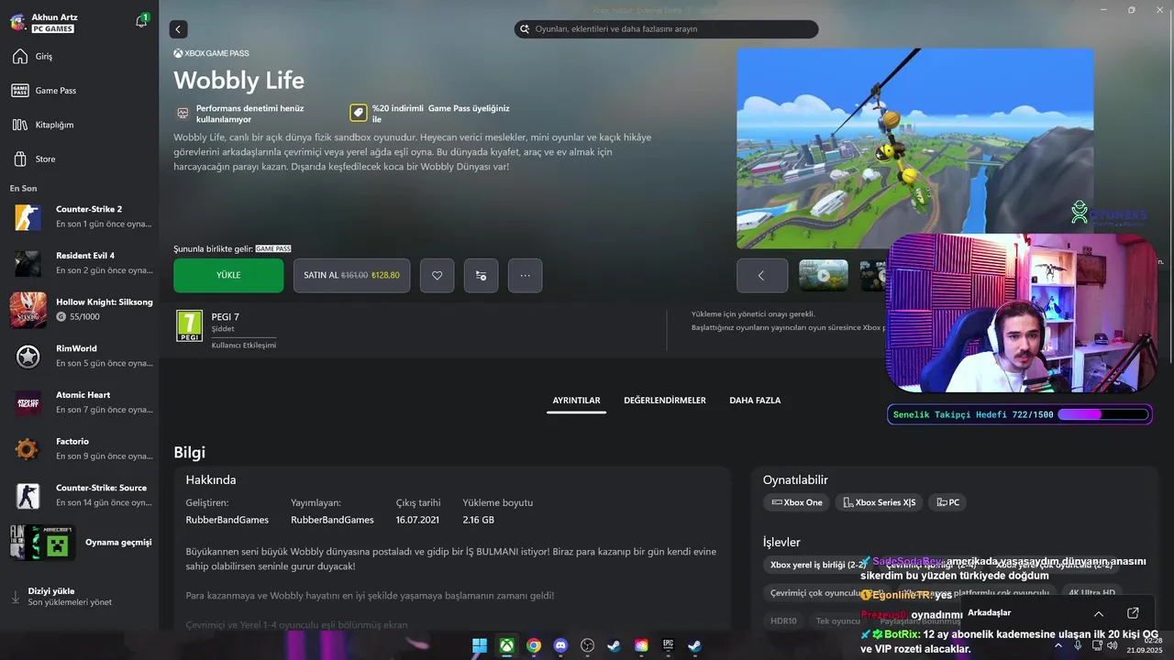Open Resident Evil 4 recent game
The height and width of the screenshot is (660, 1174).
(81, 263)
